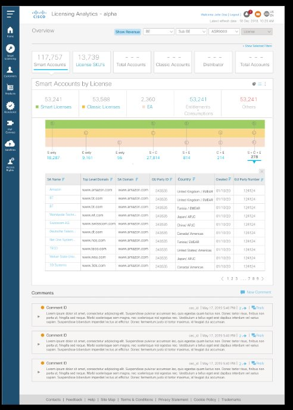Toggle the Show Revenue button

127,32
